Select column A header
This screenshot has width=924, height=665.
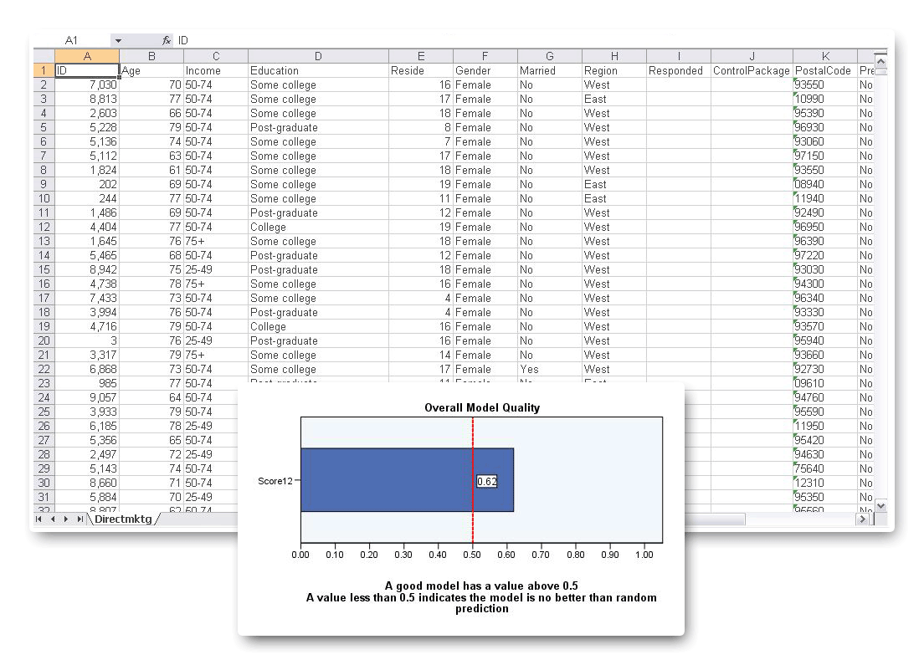pyautogui.click(x=87, y=56)
